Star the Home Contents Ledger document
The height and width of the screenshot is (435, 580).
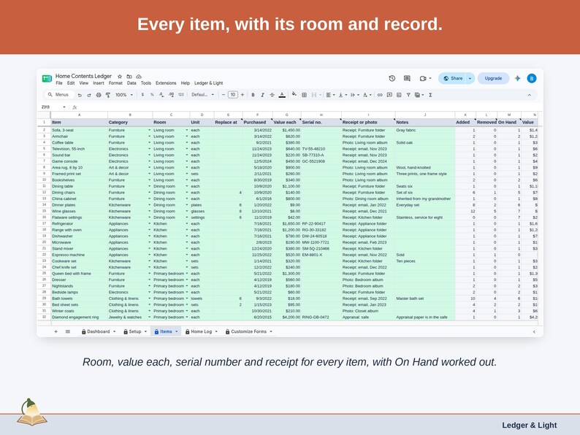[x=120, y=77]
